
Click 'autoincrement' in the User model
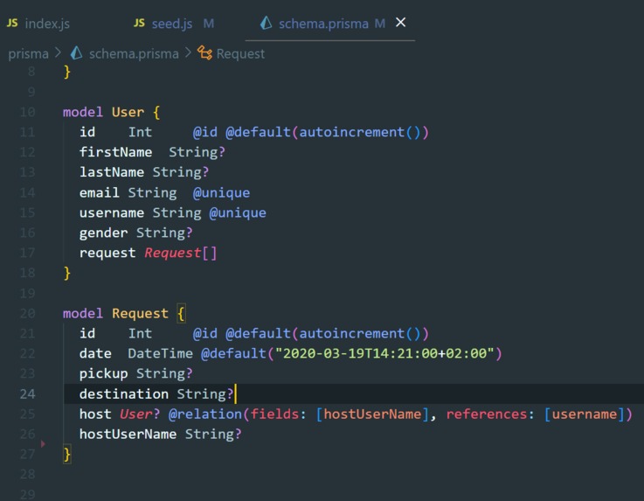coord(351,132)
